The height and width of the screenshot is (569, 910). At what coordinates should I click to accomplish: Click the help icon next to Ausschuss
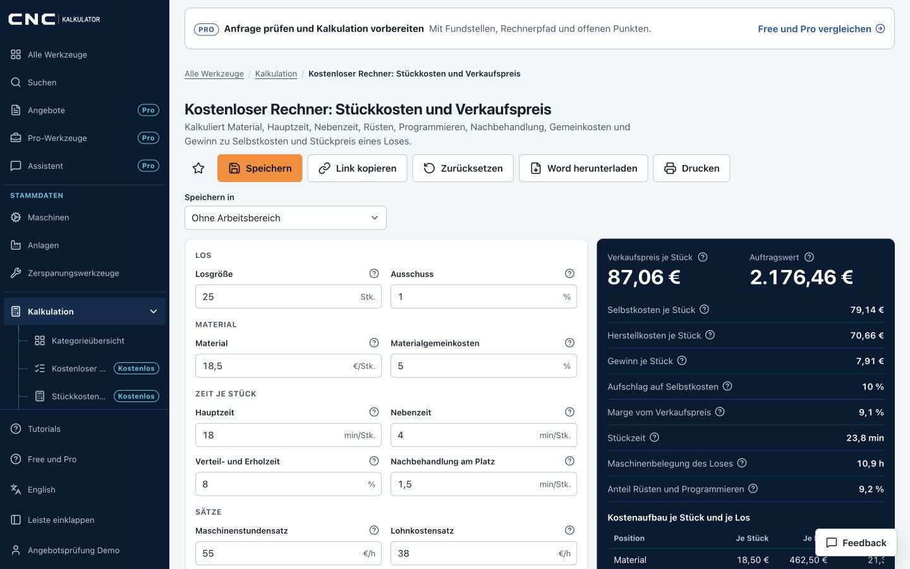569,274
